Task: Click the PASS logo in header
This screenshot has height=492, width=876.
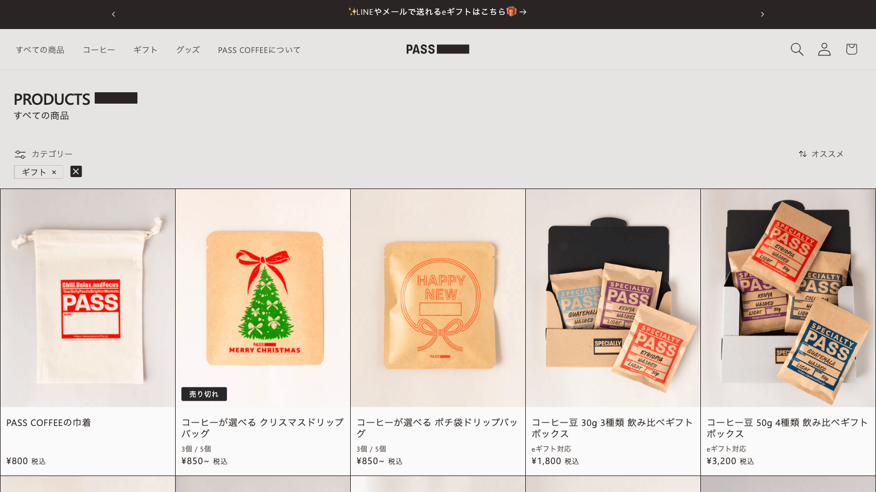Action: (x=437, y=50)
